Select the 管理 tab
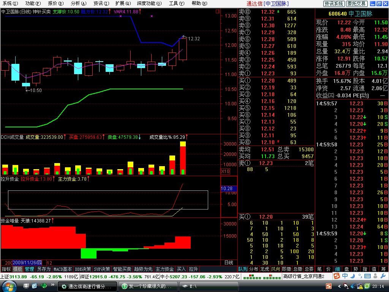 point(29,269)
